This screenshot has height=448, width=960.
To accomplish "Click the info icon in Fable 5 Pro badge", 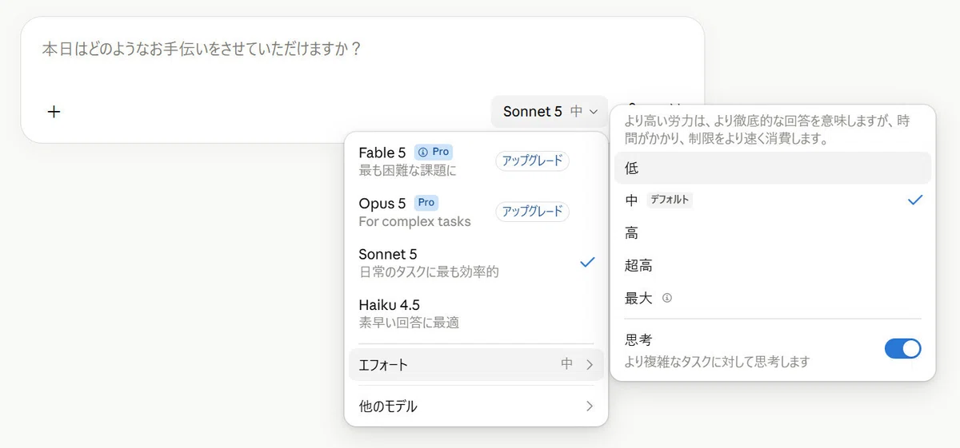I will (x=423, y=152).
